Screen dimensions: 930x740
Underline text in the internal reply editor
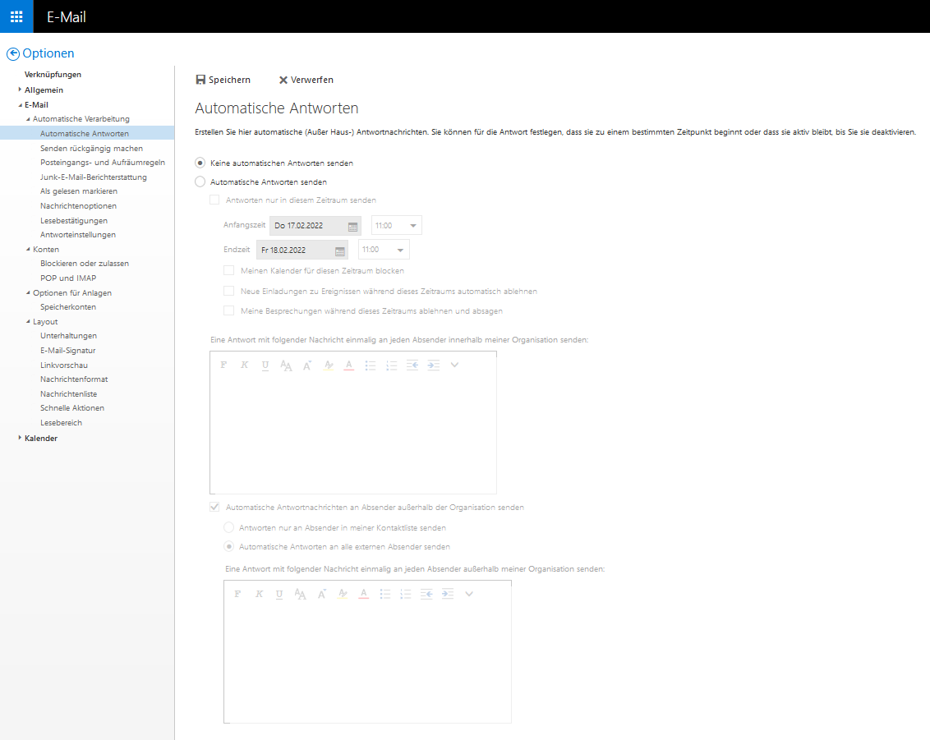[265, 365]
